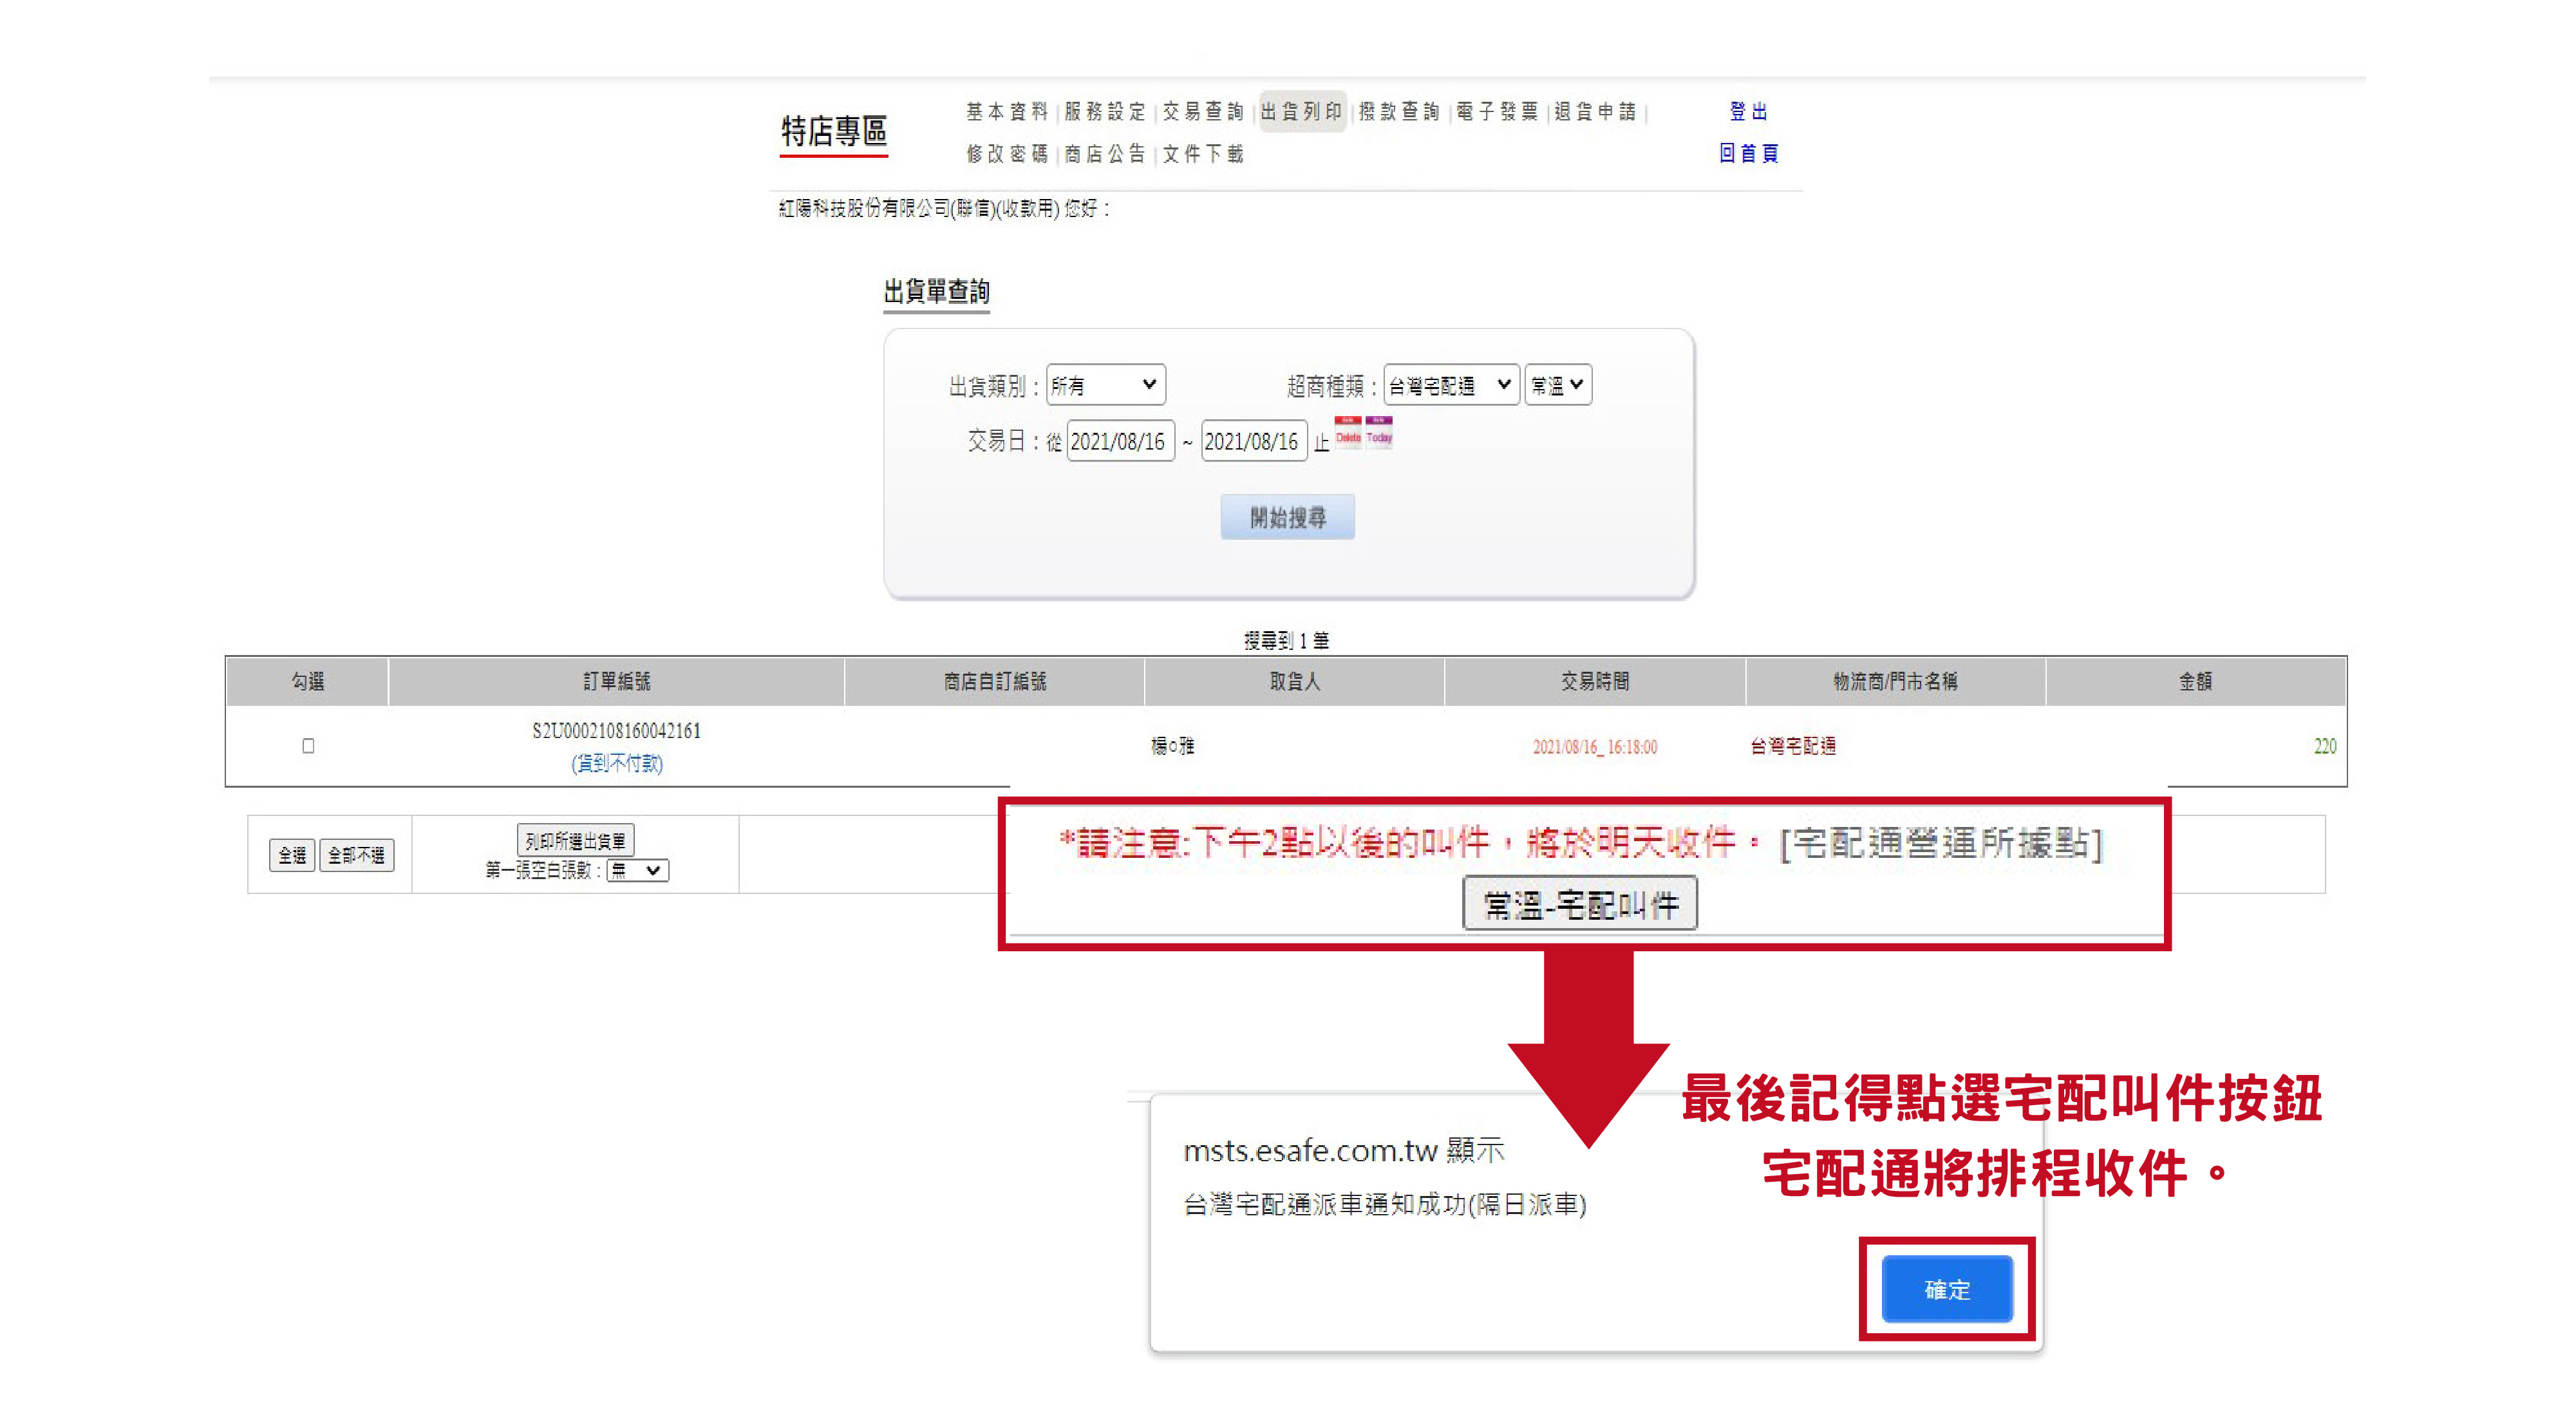Click the recipient name 楊○雅
The width and height of the screenshot is (2576, 1415).
click(1172, 746)
